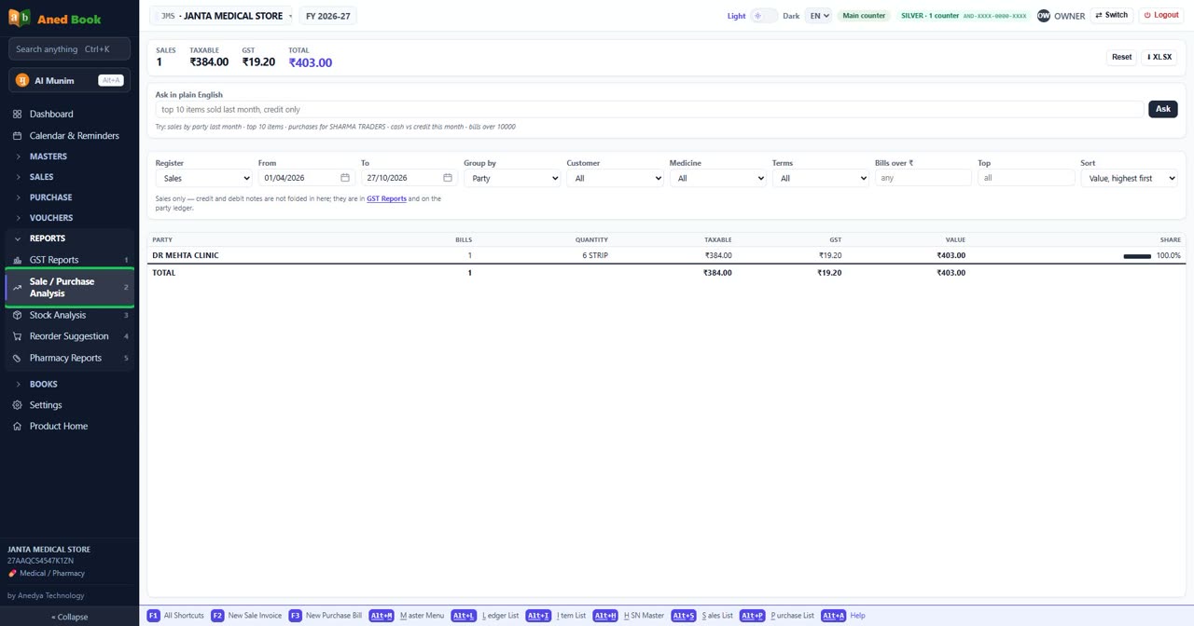The width and height of the screenshot is (1194, 626).
Task: Open the Register dropdown set to Sales
Action: point(203,178)
